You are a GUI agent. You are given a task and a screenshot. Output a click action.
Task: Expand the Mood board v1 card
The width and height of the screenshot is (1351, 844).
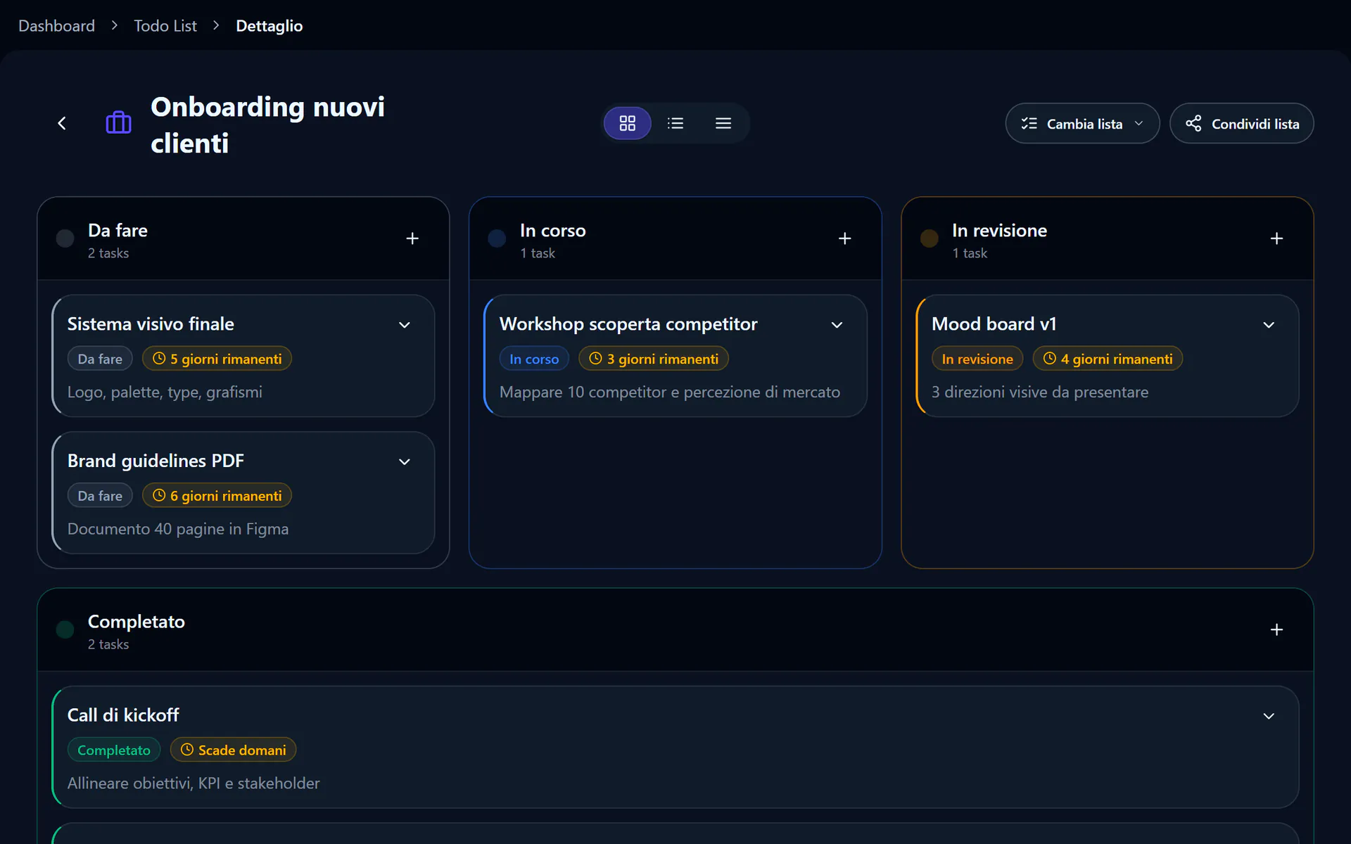pos(1269,325)
